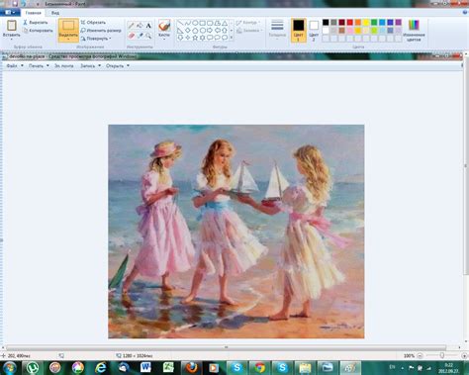Viewport: 469px width, 375px height.
Task: Expand the Paste (Вставить) dropdown arrow
Action: point(12,39)
